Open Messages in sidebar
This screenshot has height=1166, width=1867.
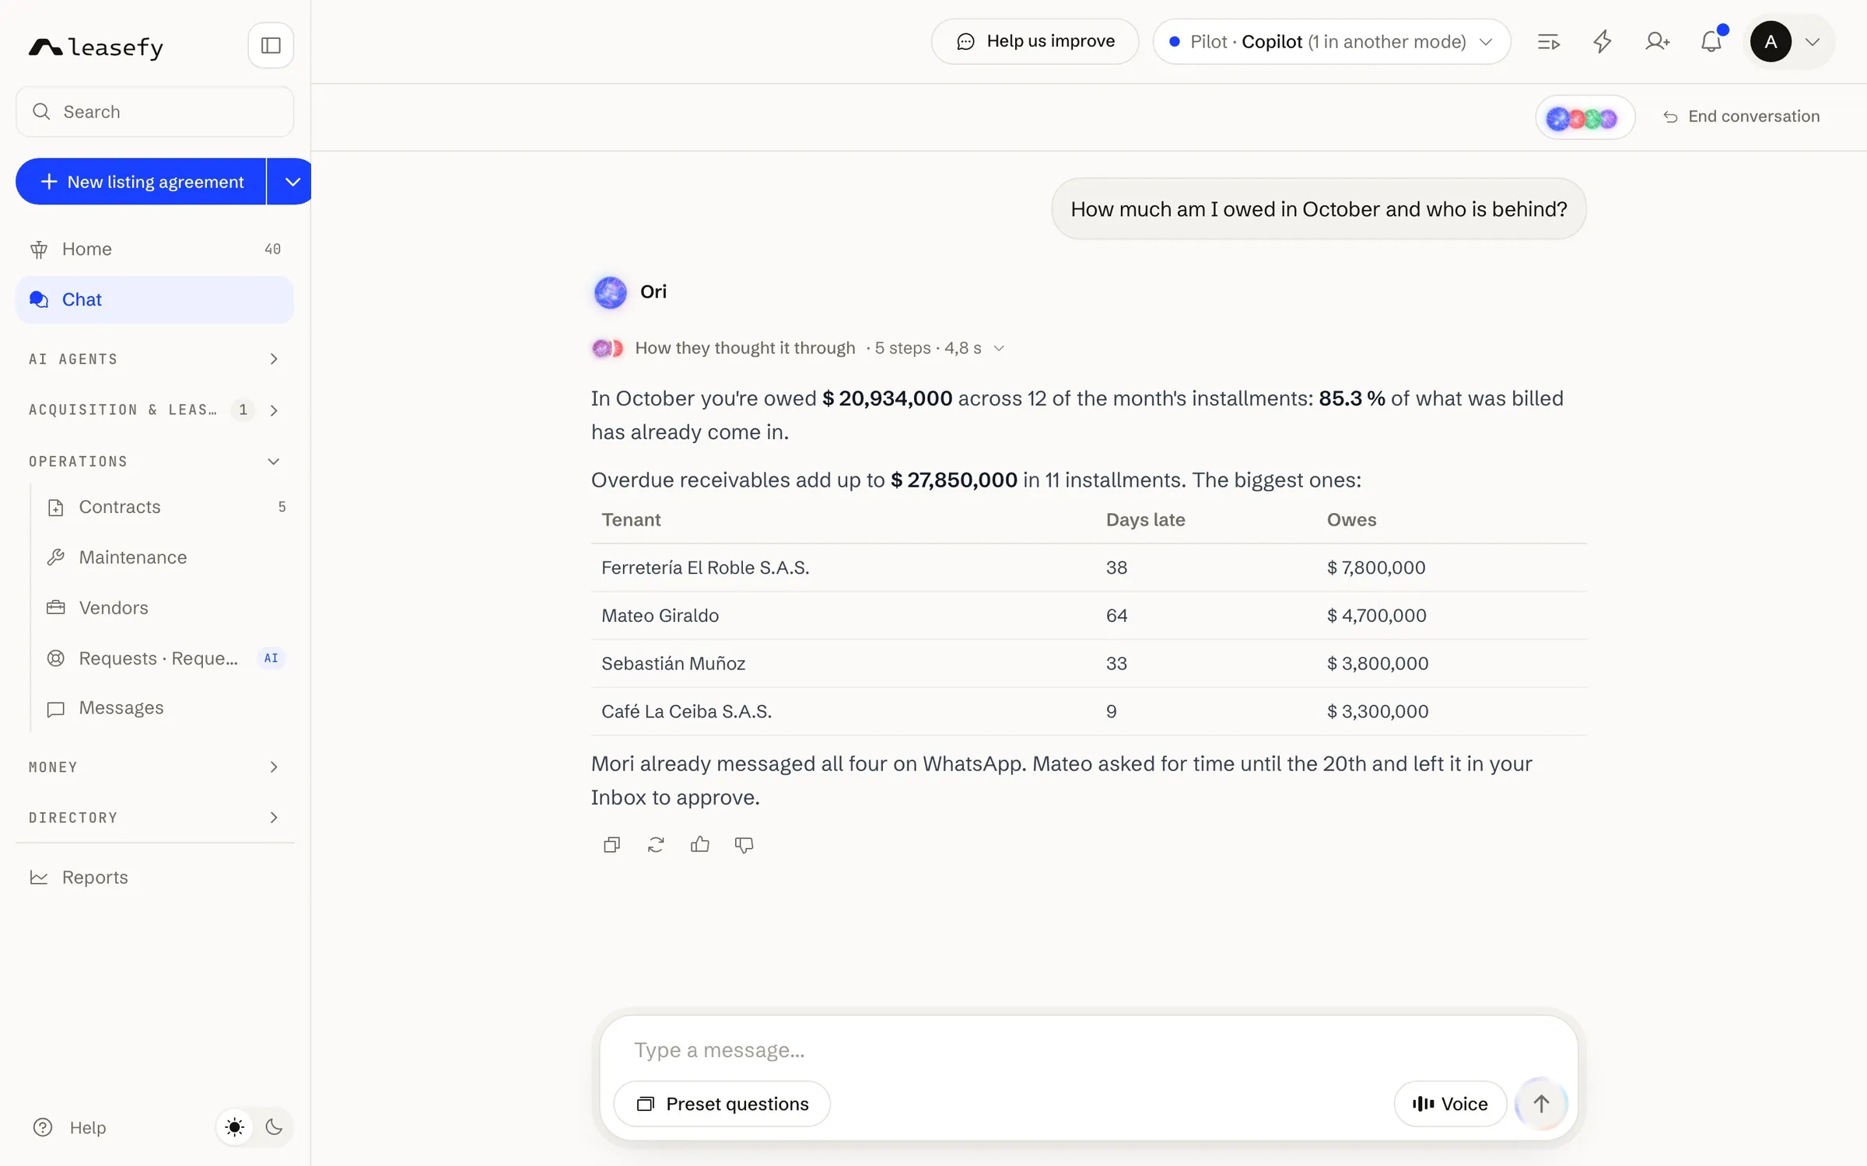click(x=166, y=708)
